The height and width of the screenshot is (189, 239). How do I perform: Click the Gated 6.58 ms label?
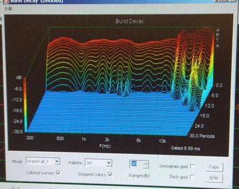[185, 149]
